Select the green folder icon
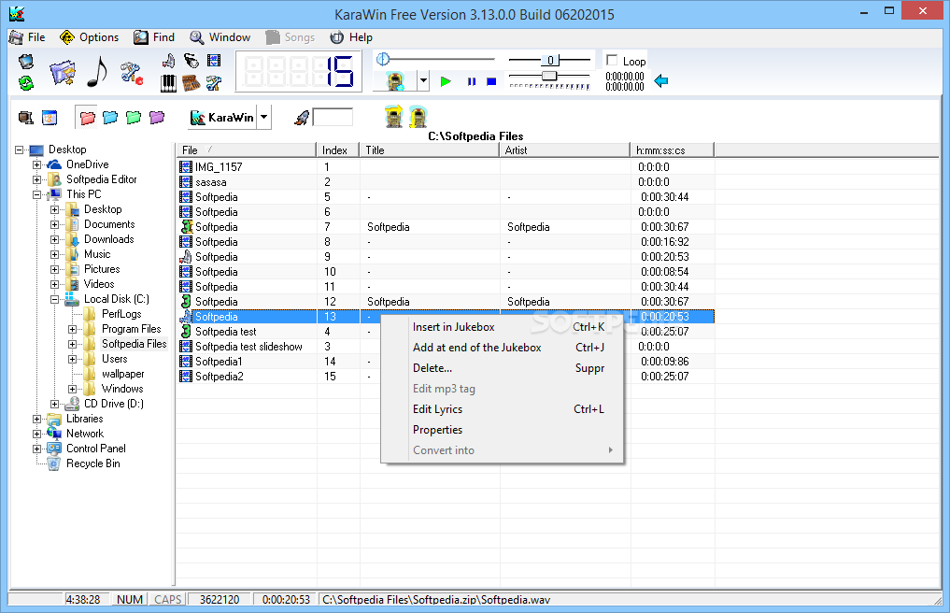Image resolution: width=950 pixels, height=613 pixels. tap(134, 118)
